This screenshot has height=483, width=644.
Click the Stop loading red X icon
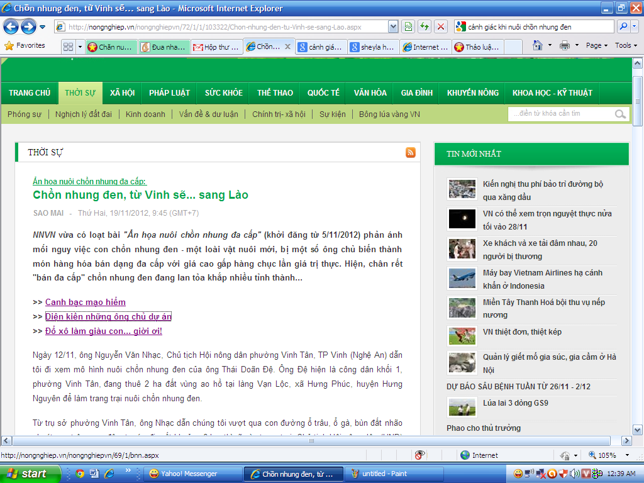[441, 26]
